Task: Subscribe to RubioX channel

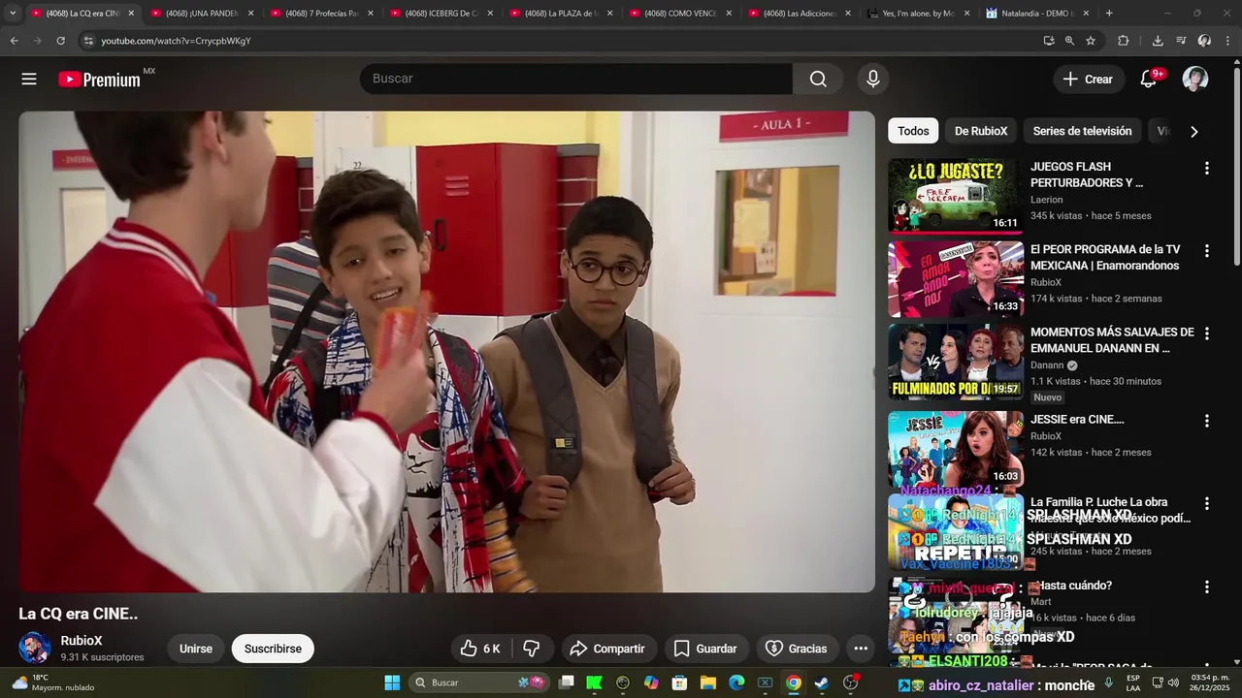Action: click(x=273, y=649)
